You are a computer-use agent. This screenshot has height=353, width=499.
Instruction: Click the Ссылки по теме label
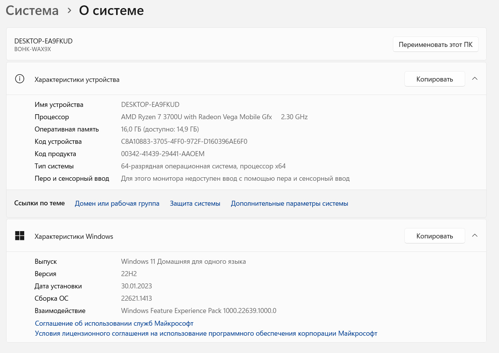(x=40, y=203)
